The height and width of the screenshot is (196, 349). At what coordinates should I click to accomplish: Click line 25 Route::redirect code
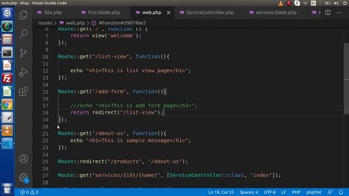[123, 161]
